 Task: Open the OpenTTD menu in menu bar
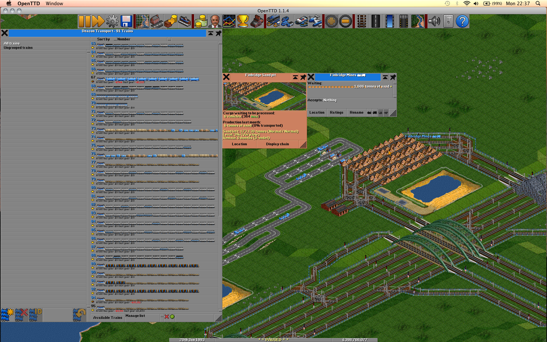29,4
